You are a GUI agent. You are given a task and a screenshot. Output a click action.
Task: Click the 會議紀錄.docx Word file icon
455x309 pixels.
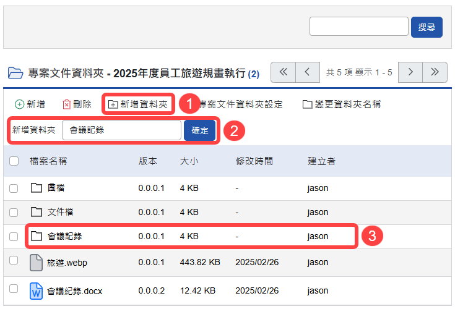click(x=37, y=290)
